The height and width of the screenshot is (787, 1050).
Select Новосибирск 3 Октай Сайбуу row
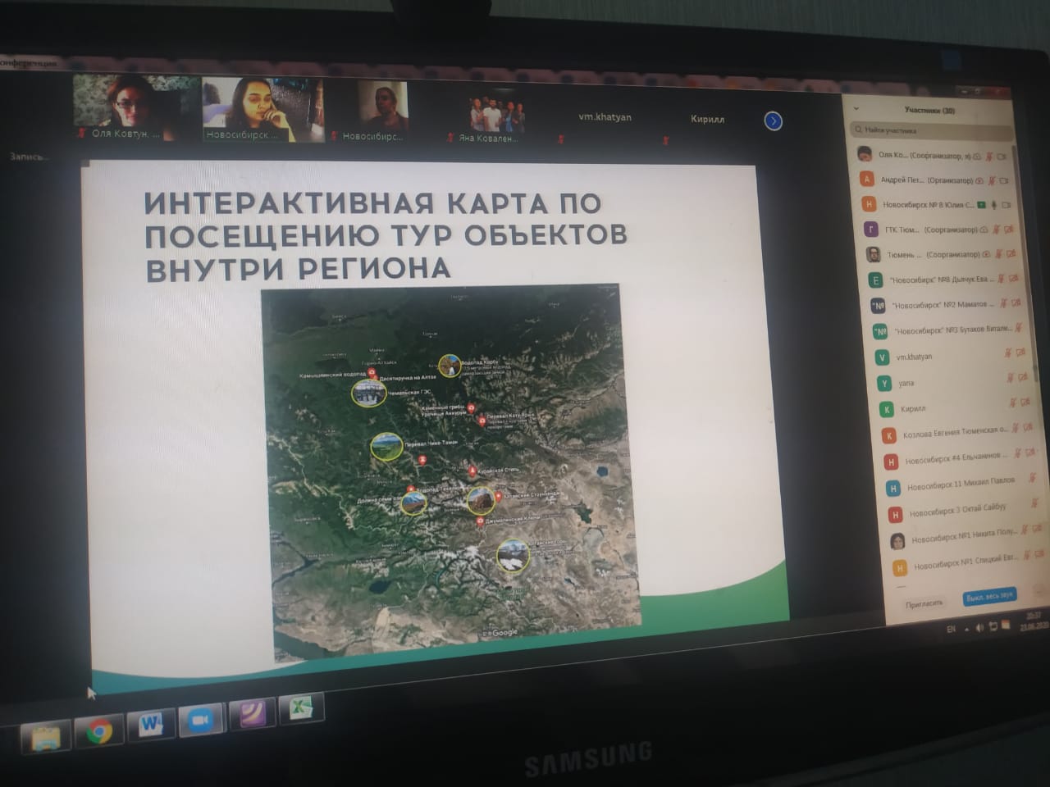pos(964,512)
